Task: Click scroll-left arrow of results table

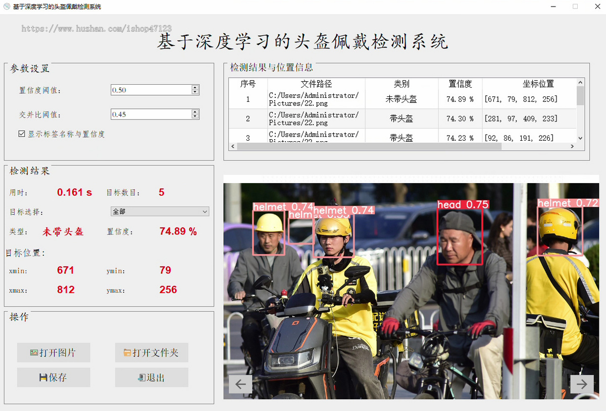Action: pyautogui.click(x=232, y=146)
